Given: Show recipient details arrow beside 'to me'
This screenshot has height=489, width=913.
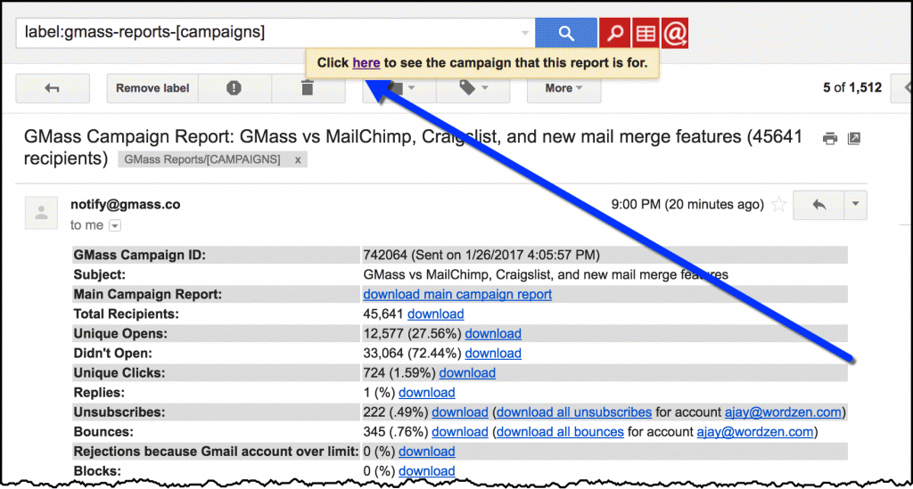Looking at the screenshot, I should [x=115, y=226].
